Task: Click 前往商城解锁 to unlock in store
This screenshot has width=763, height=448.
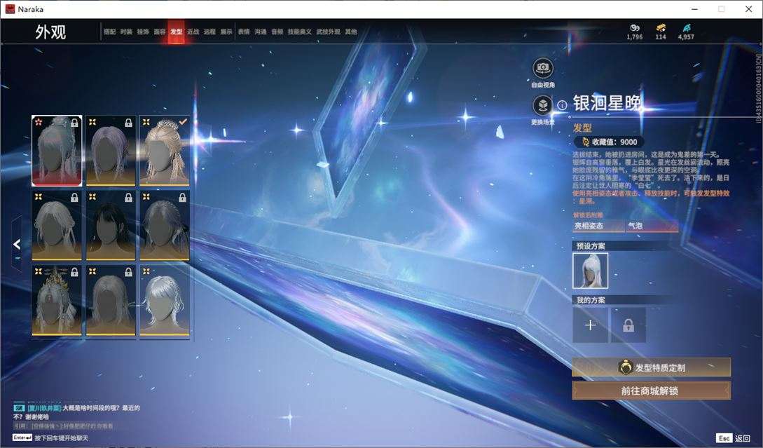Action: [651, 391]
